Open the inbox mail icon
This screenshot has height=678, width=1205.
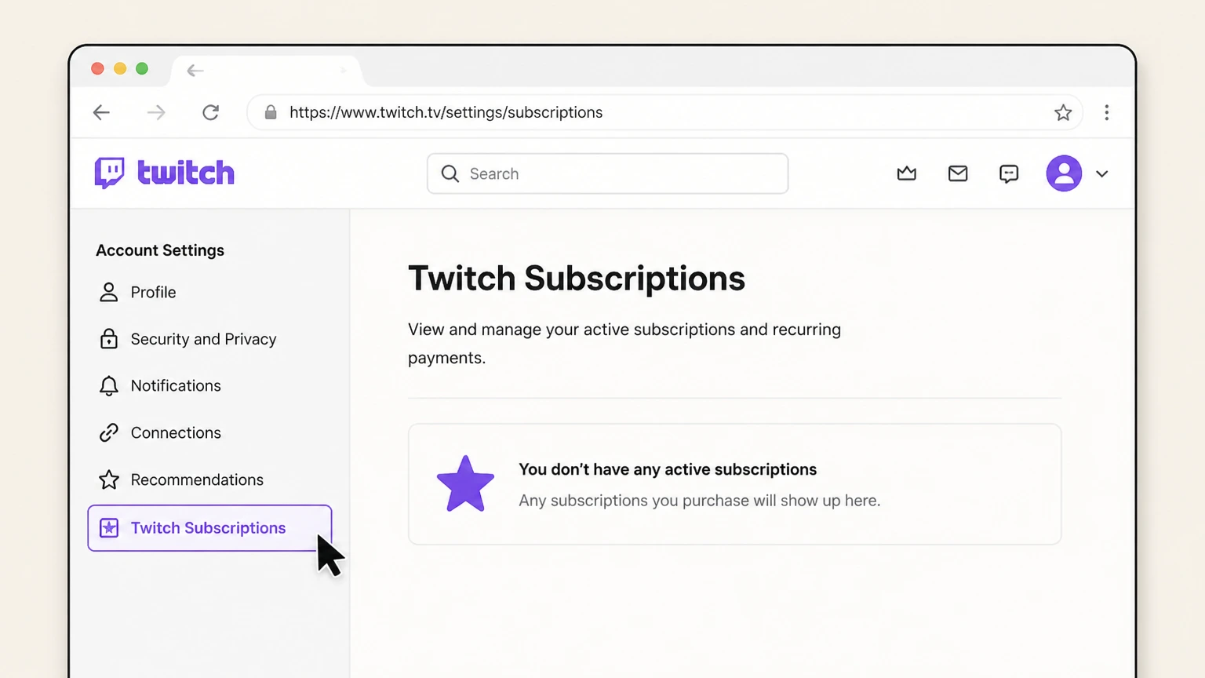(957, 173)
